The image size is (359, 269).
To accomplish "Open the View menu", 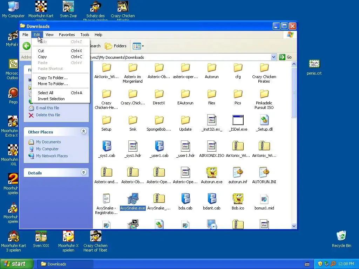I will 49,35.
